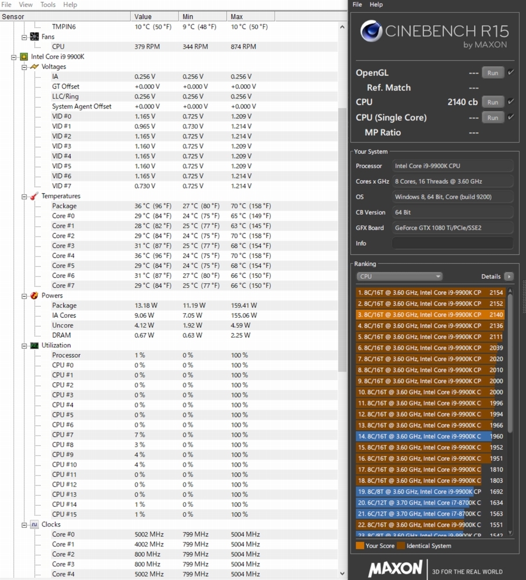This screenshot has width=526, height=580.
Task: Collapse the Clocks tree node
Action: [24, 525]
